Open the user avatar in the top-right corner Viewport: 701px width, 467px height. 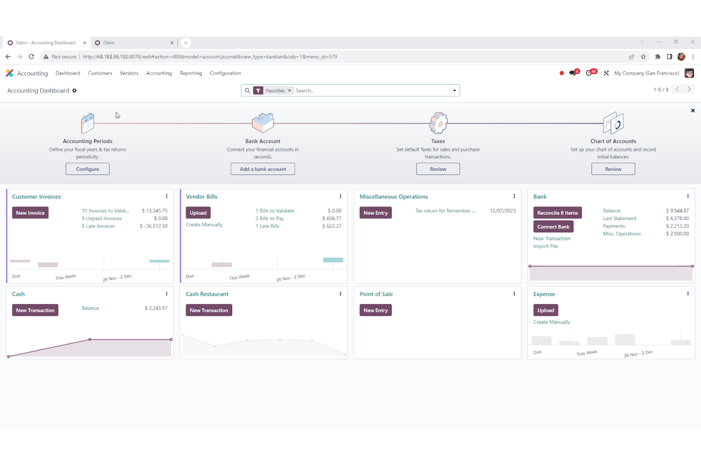click(x=689, y=73)
